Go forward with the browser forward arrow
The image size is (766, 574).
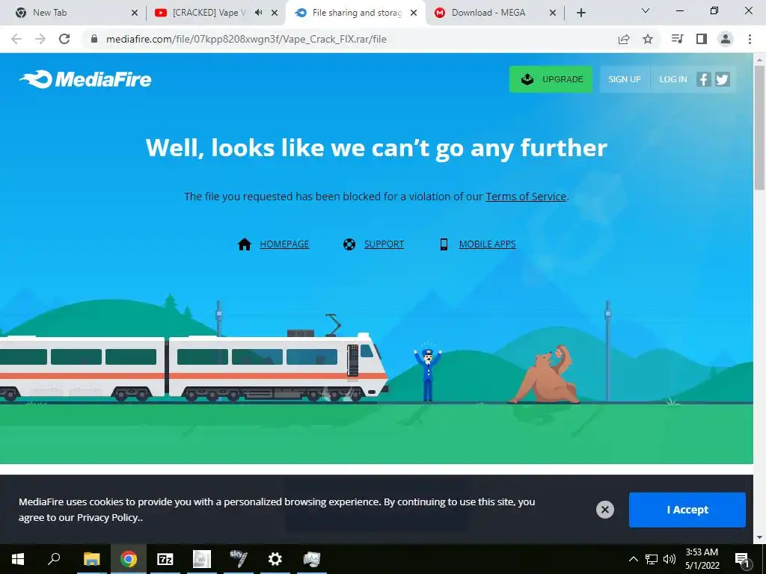40,39
